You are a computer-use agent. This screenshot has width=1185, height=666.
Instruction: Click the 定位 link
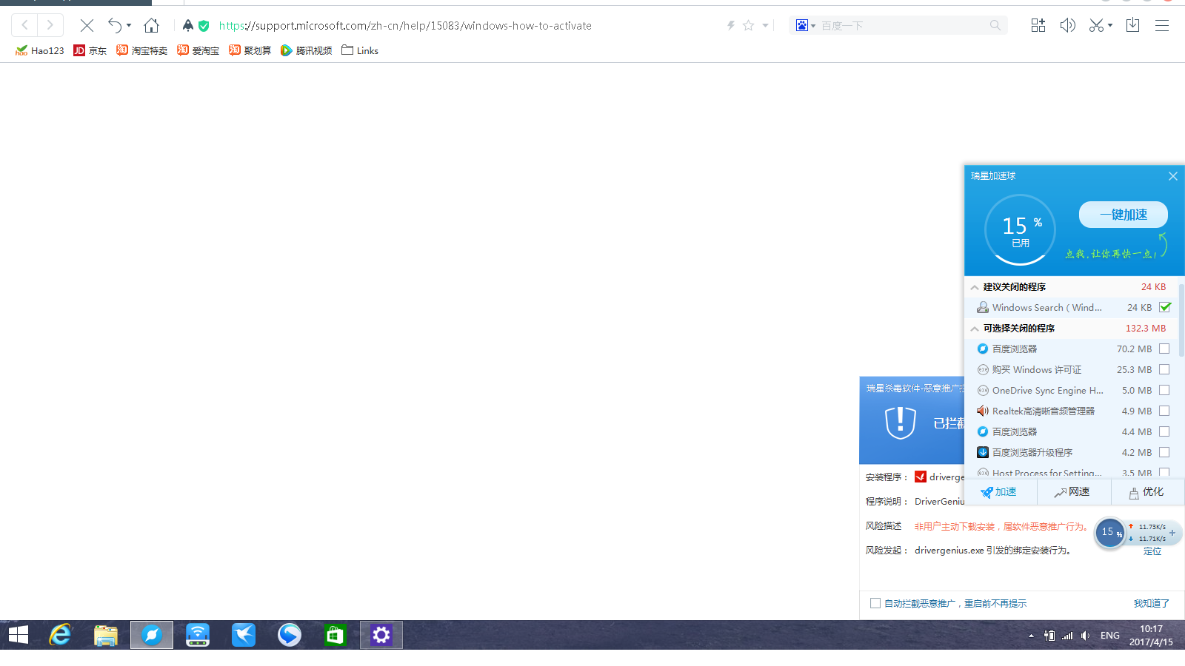tap(1152, 551)
